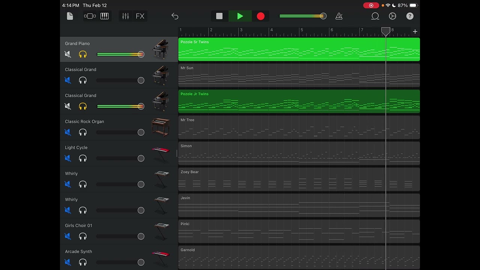Start playback with green play button
Screen dimensions: 480x270
pos(240,16)
